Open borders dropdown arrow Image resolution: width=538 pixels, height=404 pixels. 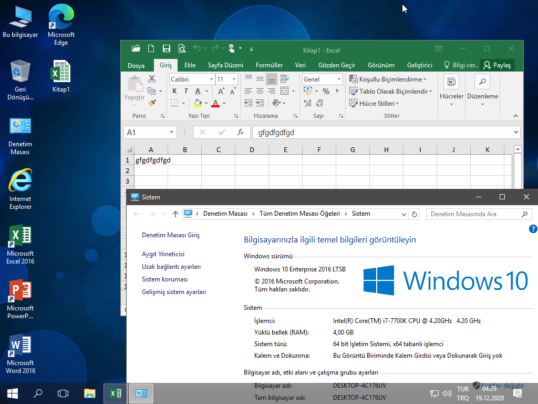pos(183,103)
